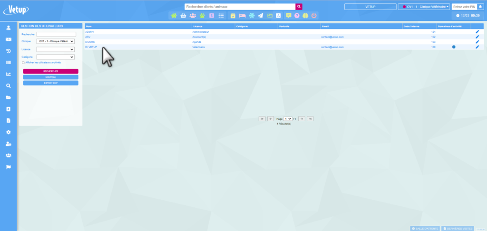Click the yellow calendar agenda icon
Image resolution: width=487 pixels, height=231 pixels.
(233, 16)
